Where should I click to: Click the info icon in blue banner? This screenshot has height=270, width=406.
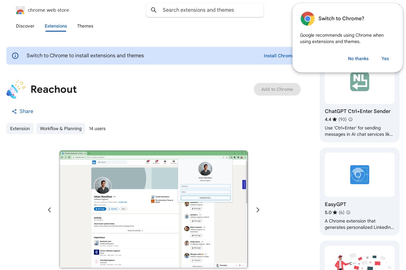15,56
